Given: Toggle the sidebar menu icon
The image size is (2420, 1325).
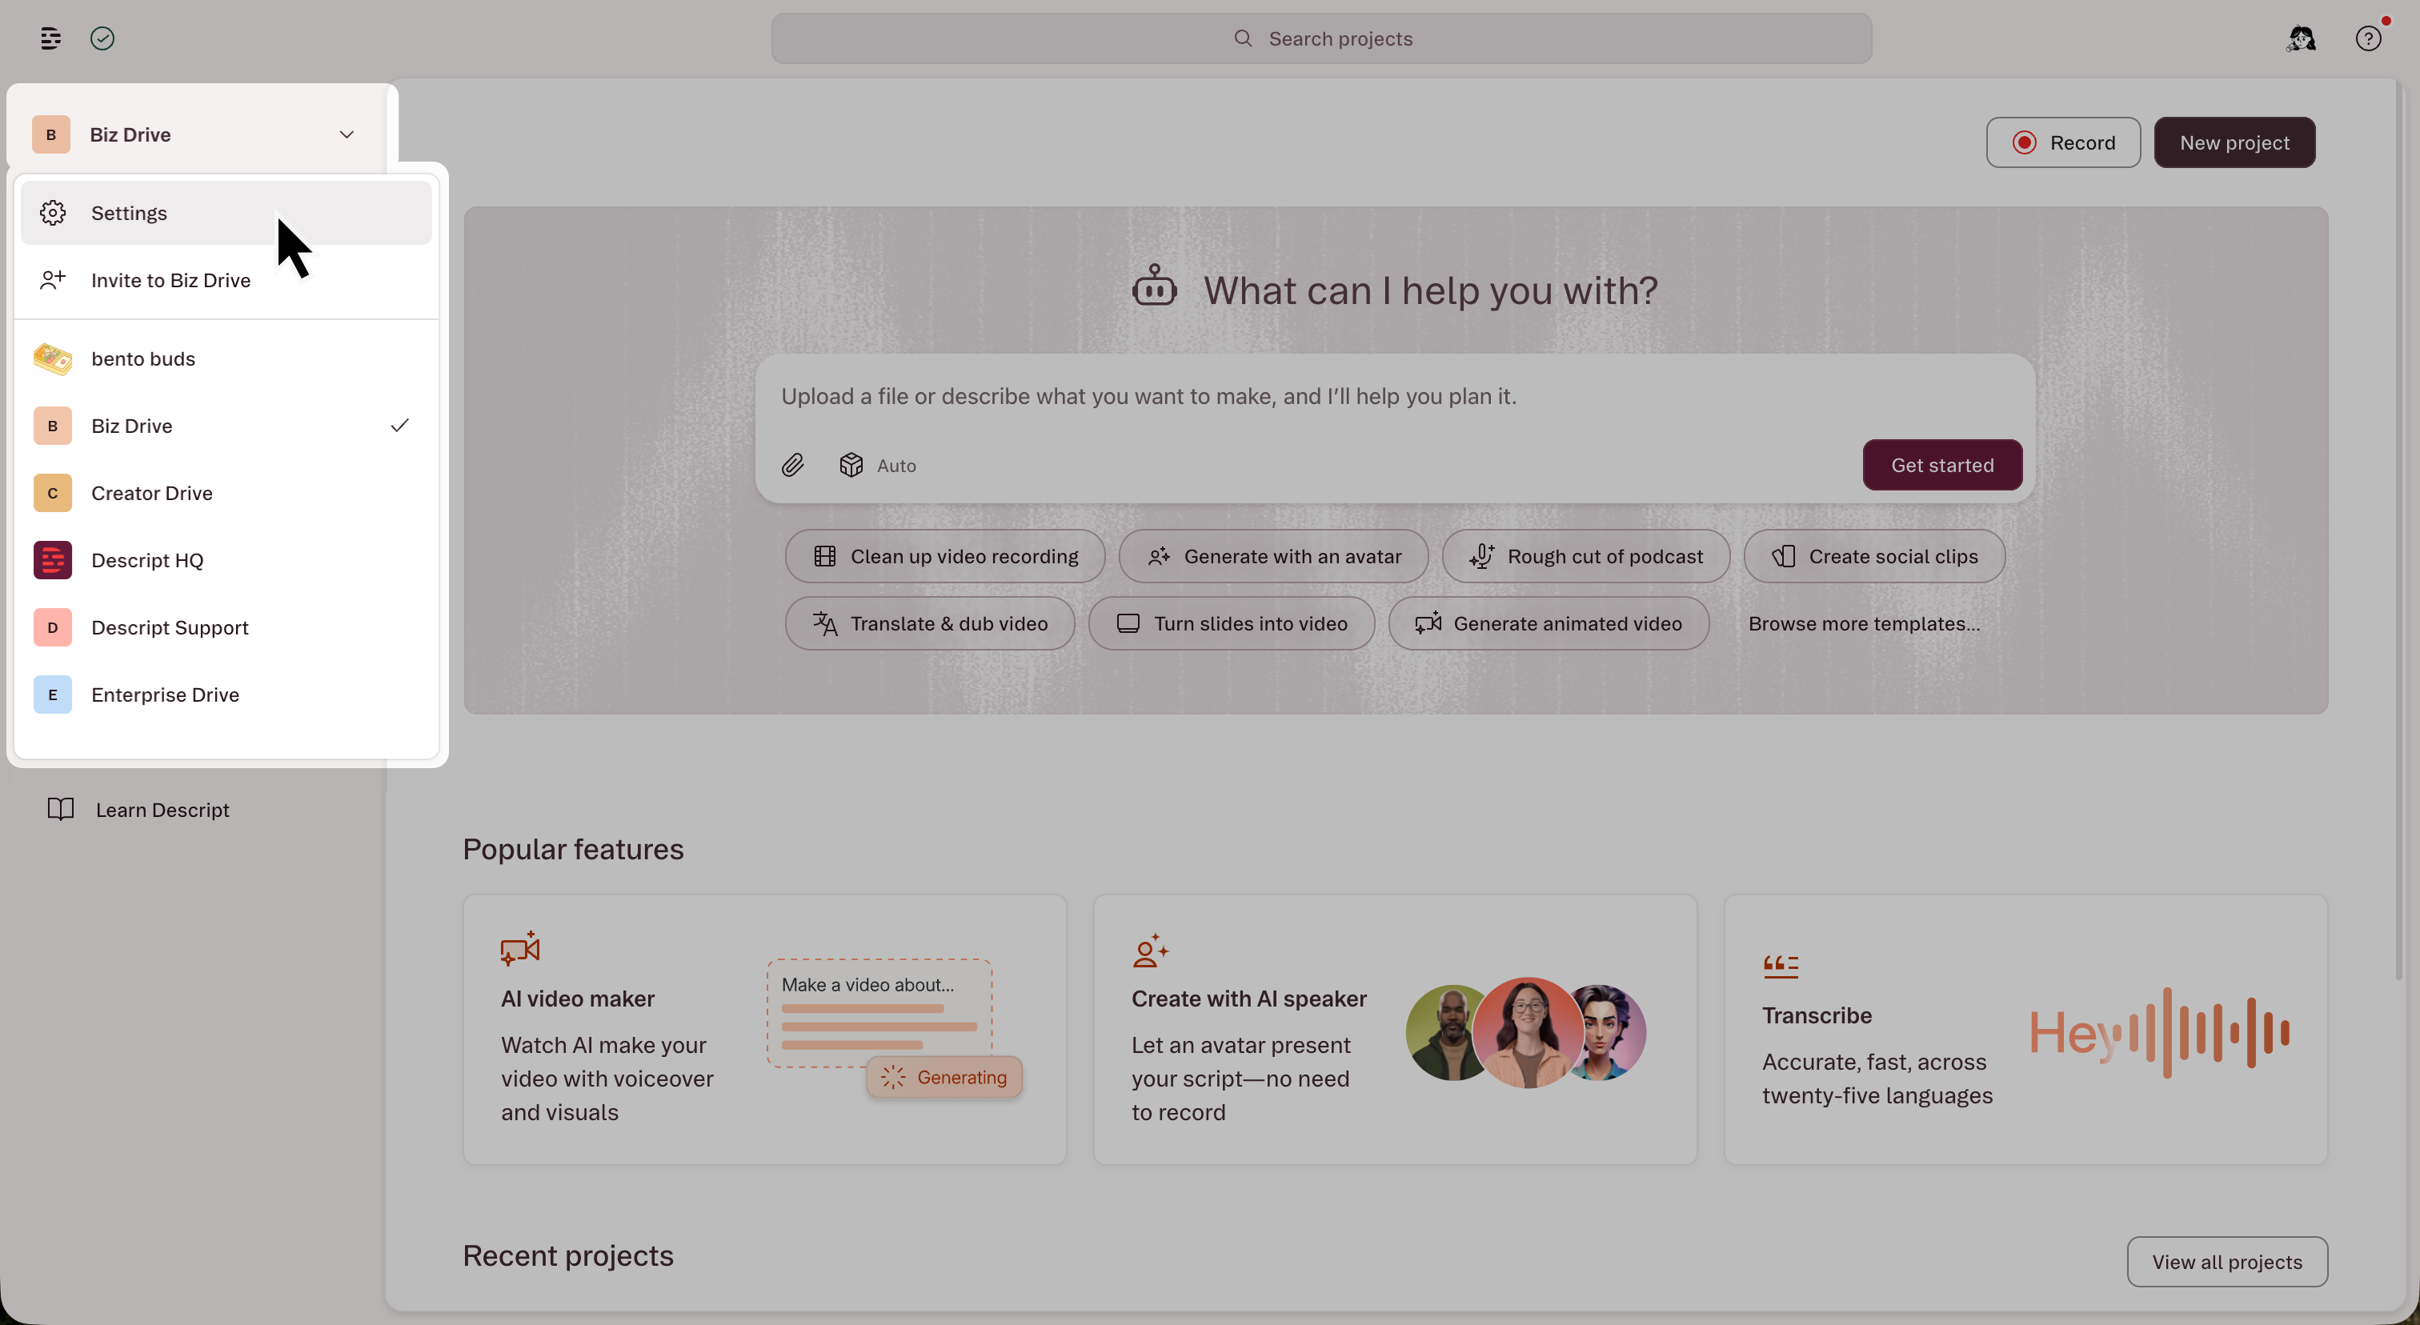Looking at the screenshot, I should [x=50, y=38].
